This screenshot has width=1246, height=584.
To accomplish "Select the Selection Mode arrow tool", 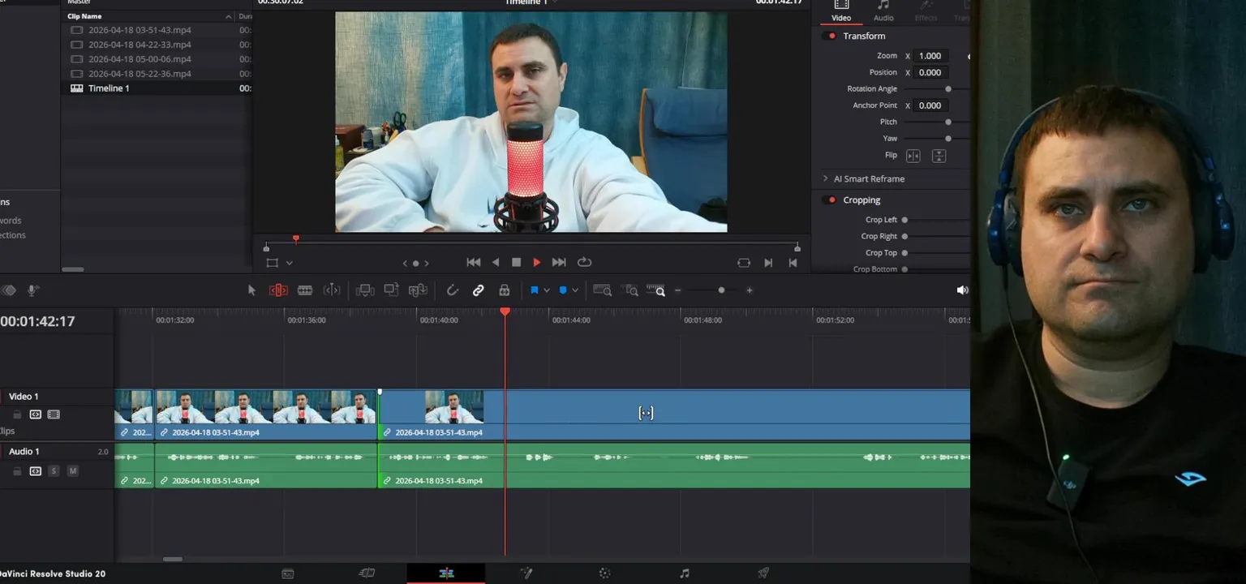I will coord(251,290).
